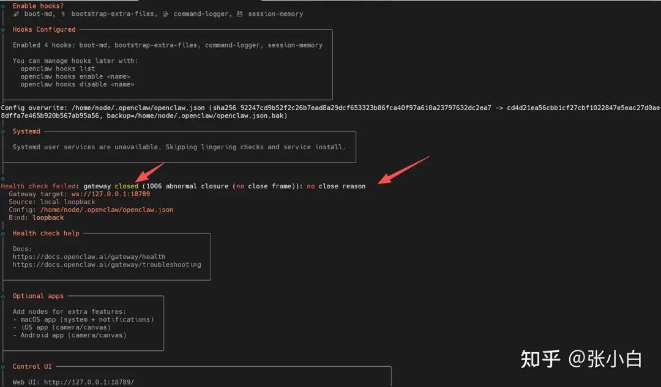Click the 'Android app (camera/canvas)' entry
The image size is (661, 387).
[73, 335]
